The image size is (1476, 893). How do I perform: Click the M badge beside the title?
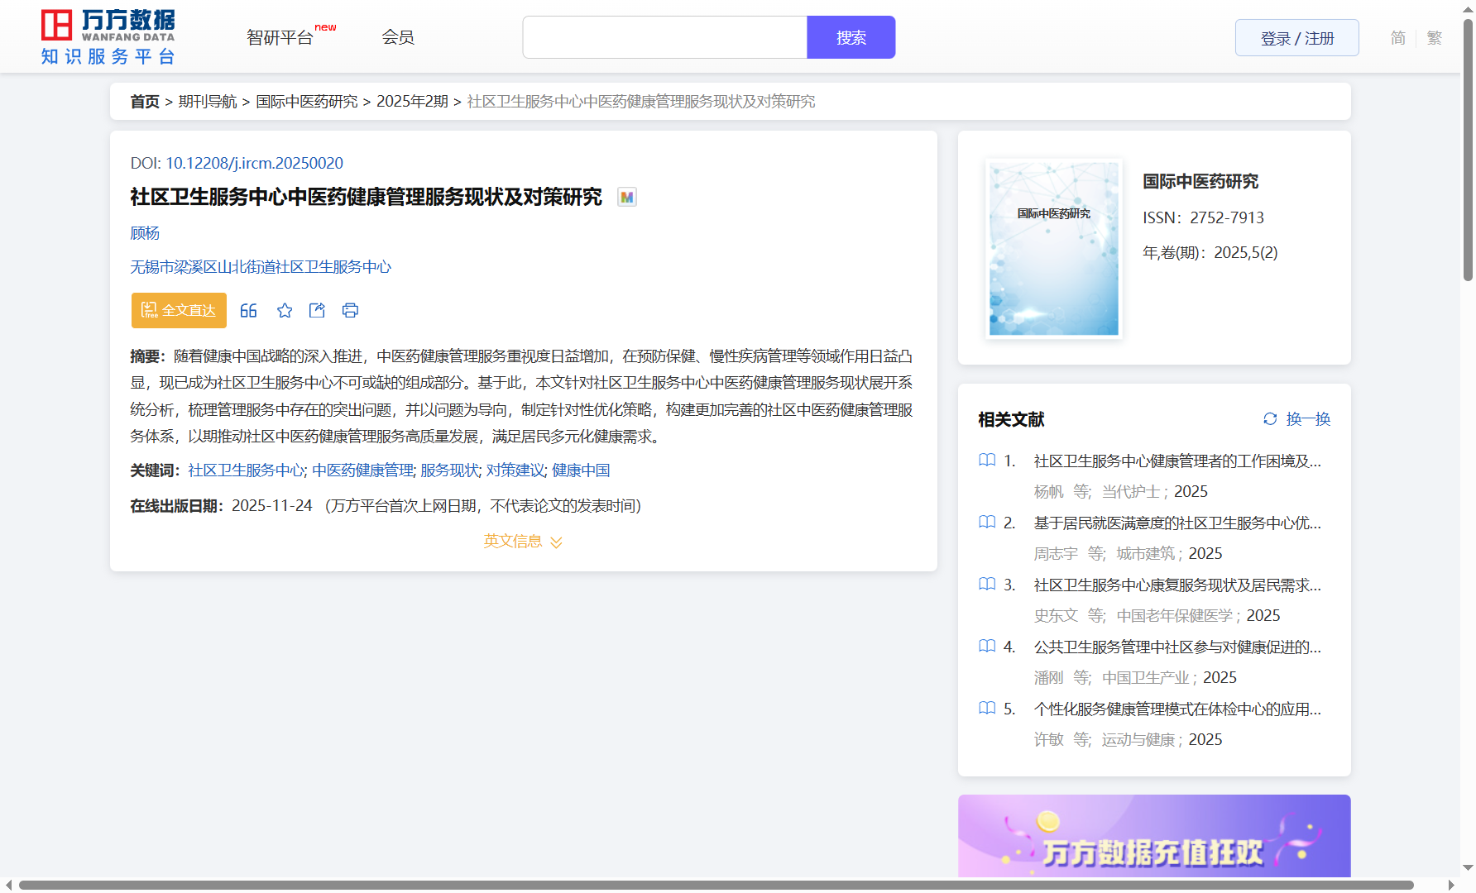pos(627,198)
